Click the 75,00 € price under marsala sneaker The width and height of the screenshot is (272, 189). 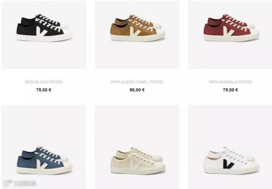[x=230, y=90]
